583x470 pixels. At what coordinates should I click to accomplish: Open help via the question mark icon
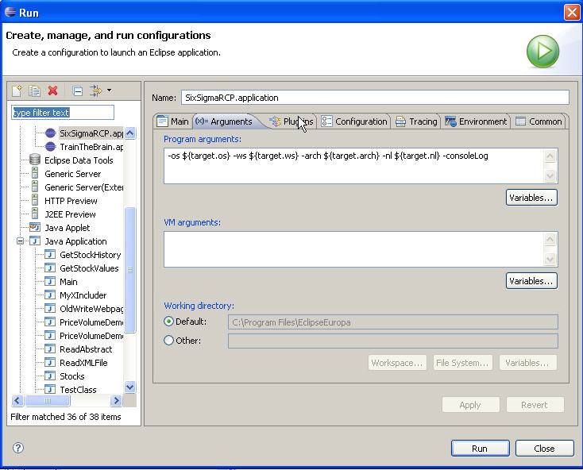[17, 448]
